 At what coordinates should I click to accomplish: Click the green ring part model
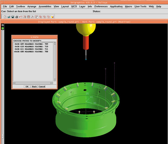click(x=86, y=110)
